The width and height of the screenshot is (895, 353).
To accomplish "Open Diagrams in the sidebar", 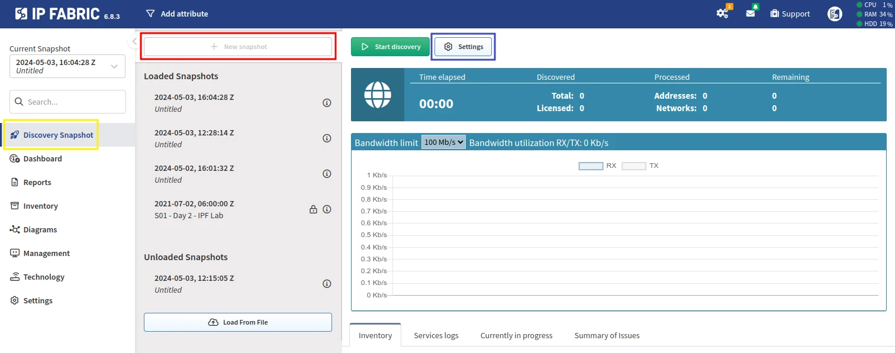I will (x=40, y=229).
